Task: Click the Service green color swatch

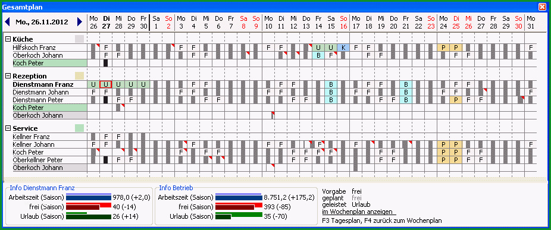Action: [x=79, y=128]
